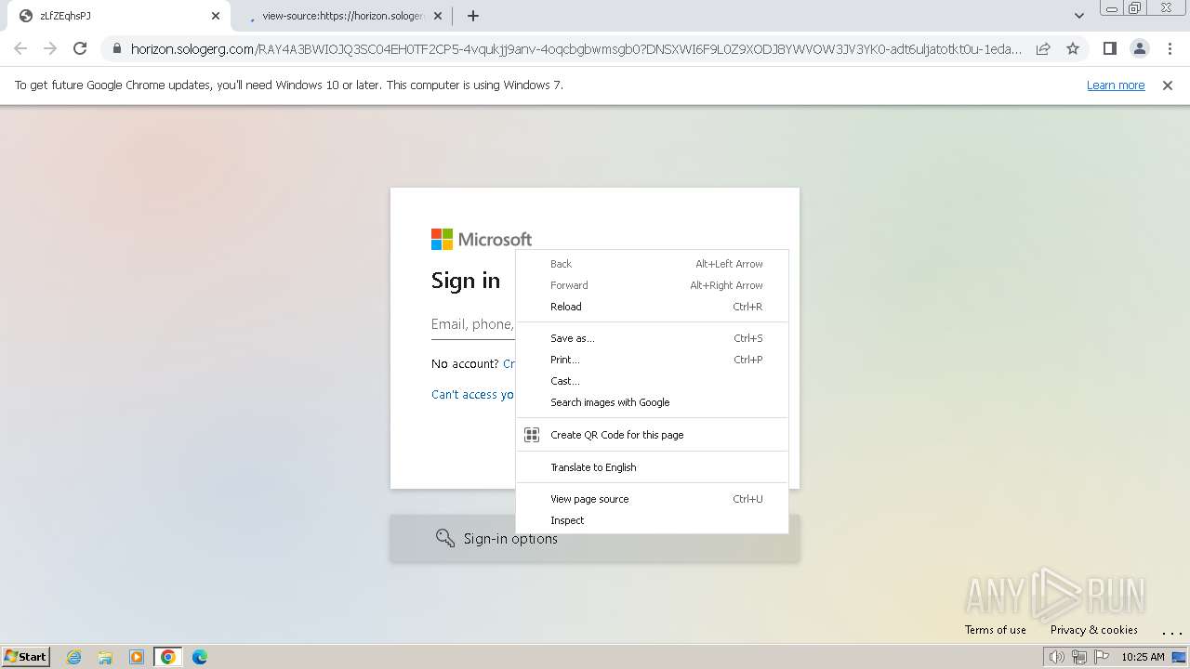The width and height of the screenshot is (1190, 669).
Task: Select Inspect from context menu
Action: tap(652, 520)
